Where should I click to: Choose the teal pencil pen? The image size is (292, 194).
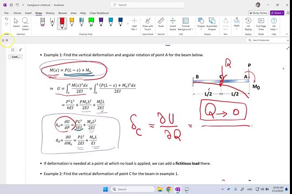[x=81, y=22]
